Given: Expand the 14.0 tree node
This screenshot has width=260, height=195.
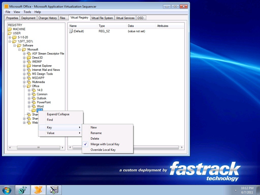Looking at the screenshot, I should click(x=29, y=90).
